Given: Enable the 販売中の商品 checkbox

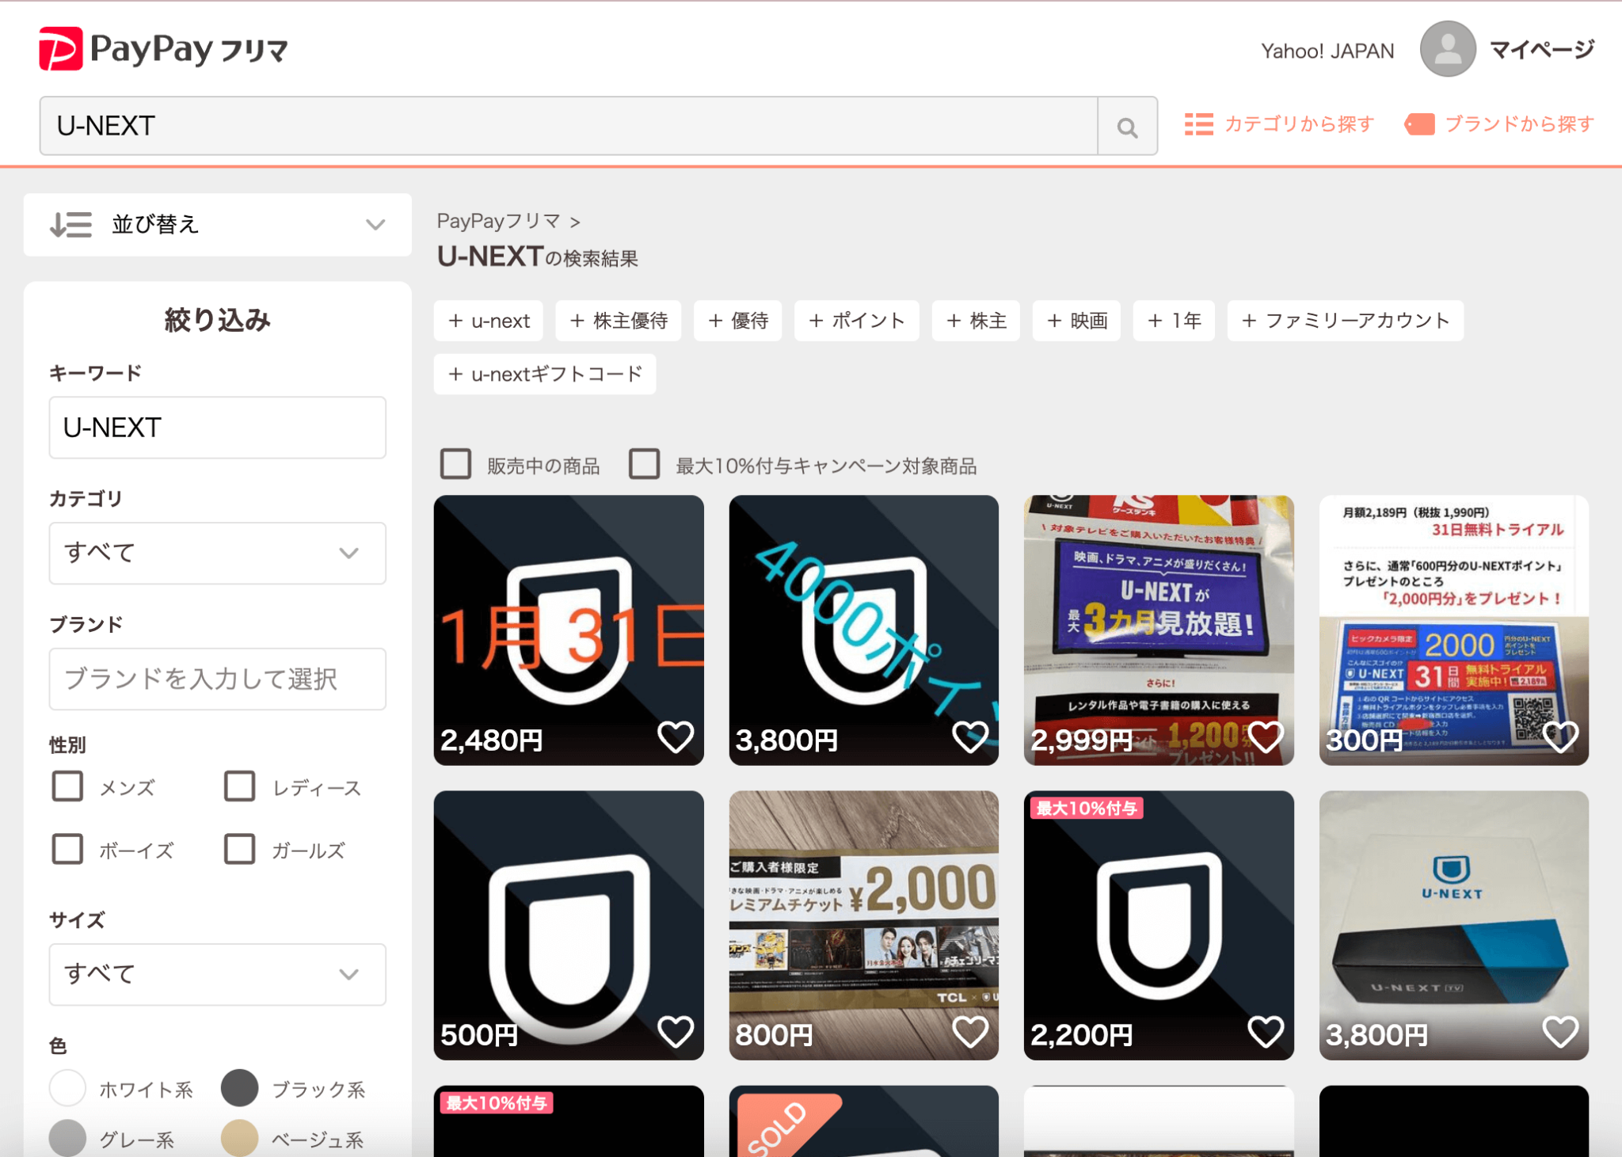Looking at the screenshot, I should click(x=455, y=465).
